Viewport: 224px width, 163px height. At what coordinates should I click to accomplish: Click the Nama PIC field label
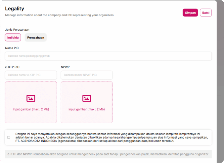tap(12, 48)
